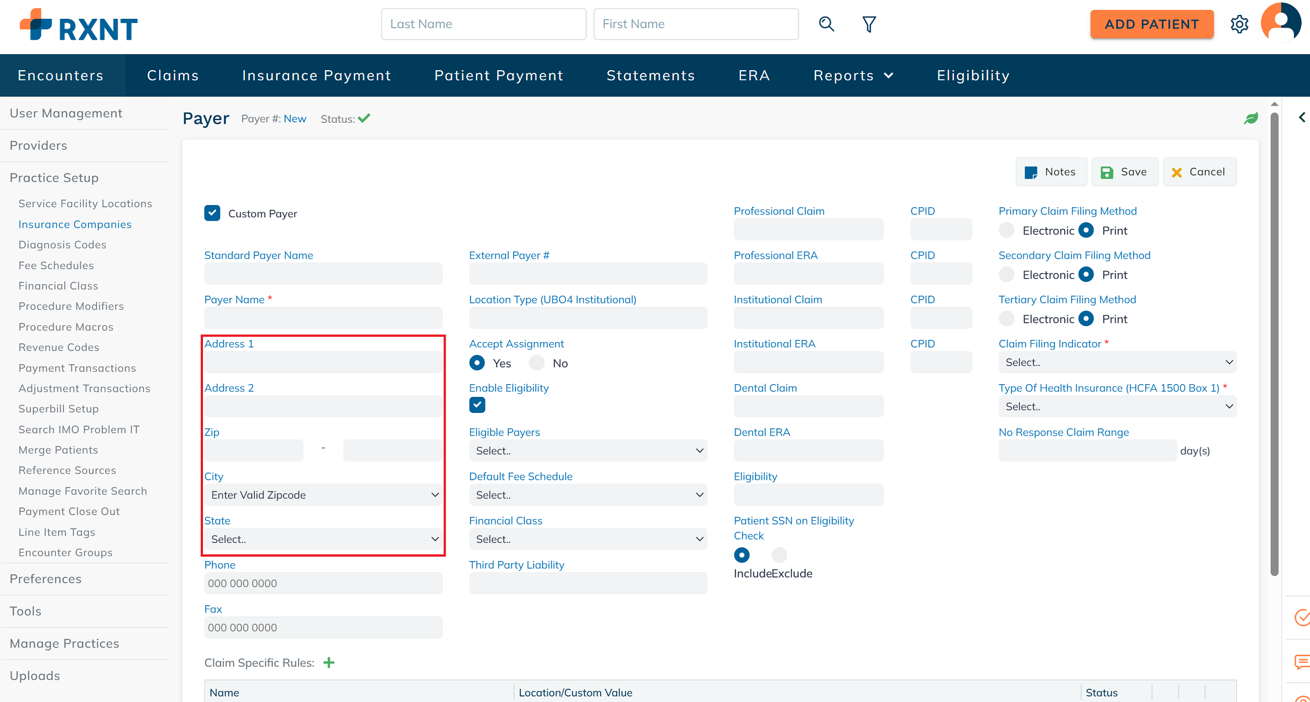Click the user profile avatar
This screenshot has height=702, width=1310.
1281,23
